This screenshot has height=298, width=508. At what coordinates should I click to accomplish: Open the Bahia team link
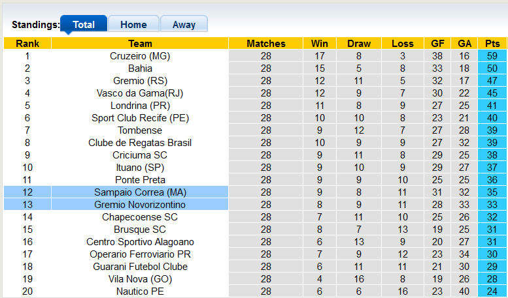click(x=140, y=68)
